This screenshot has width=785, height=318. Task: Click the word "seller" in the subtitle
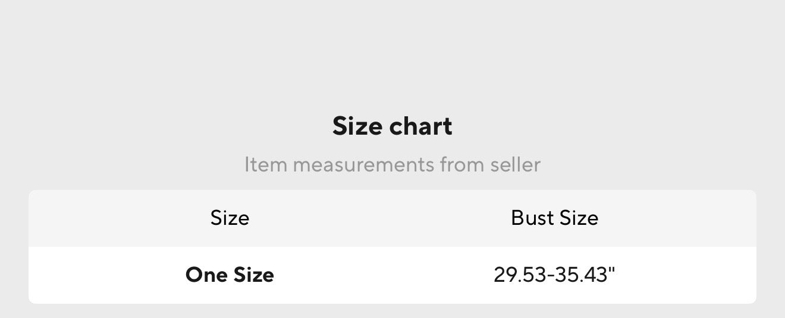516,164
